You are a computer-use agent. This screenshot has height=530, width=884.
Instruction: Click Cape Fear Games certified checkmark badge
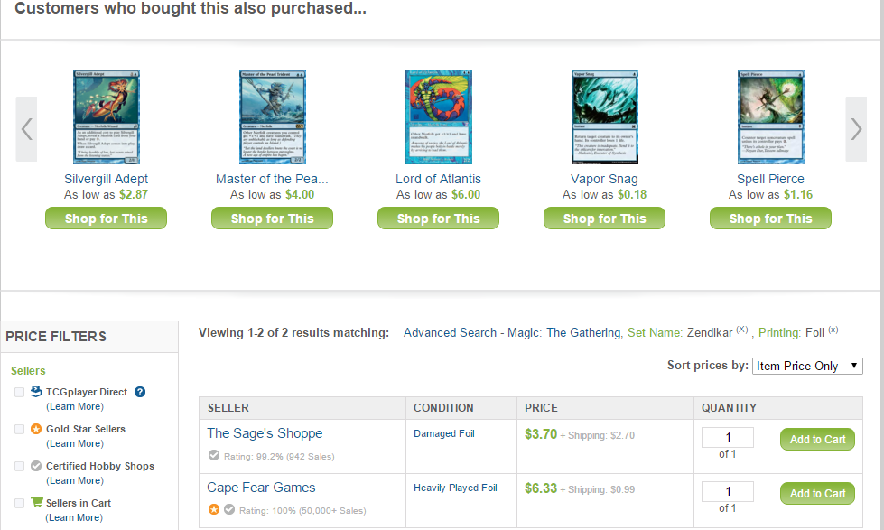(228, 509)
